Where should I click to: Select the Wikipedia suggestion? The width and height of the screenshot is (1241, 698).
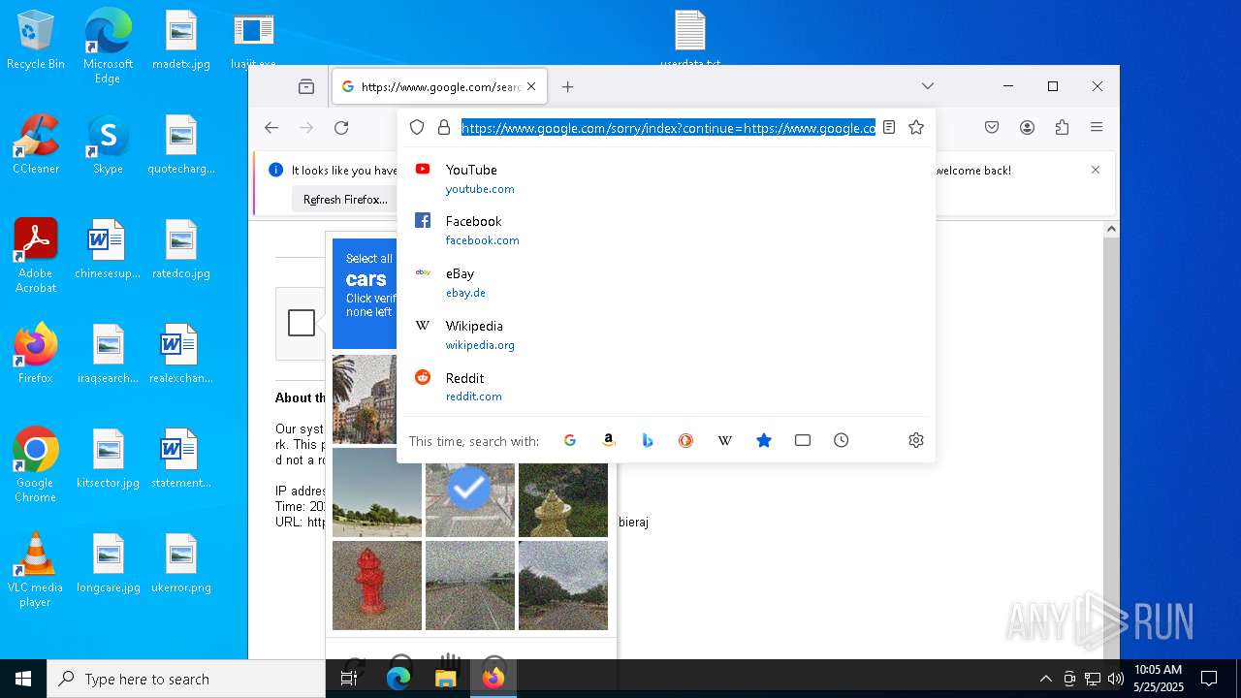pos(666,334)
